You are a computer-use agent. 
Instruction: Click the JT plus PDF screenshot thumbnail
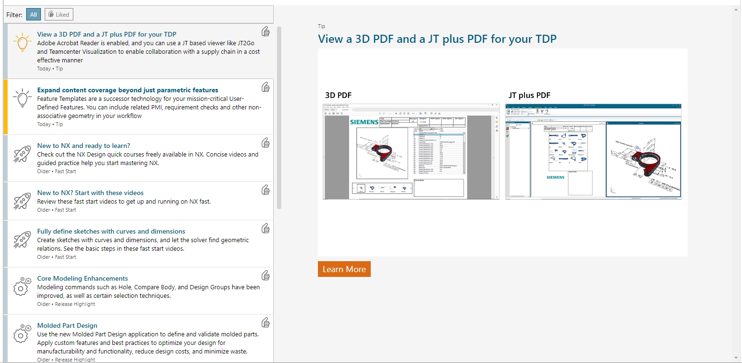tap(593, 151)
